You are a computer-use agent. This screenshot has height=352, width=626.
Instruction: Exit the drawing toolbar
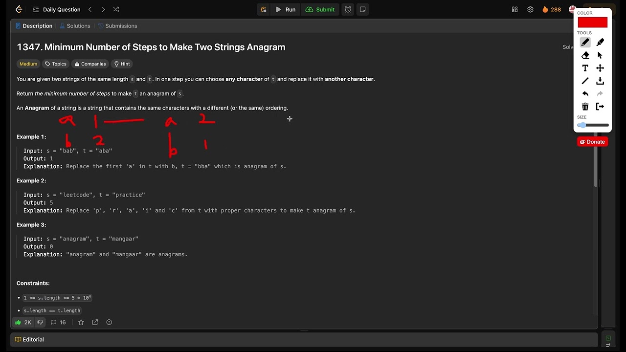point(600,106)
